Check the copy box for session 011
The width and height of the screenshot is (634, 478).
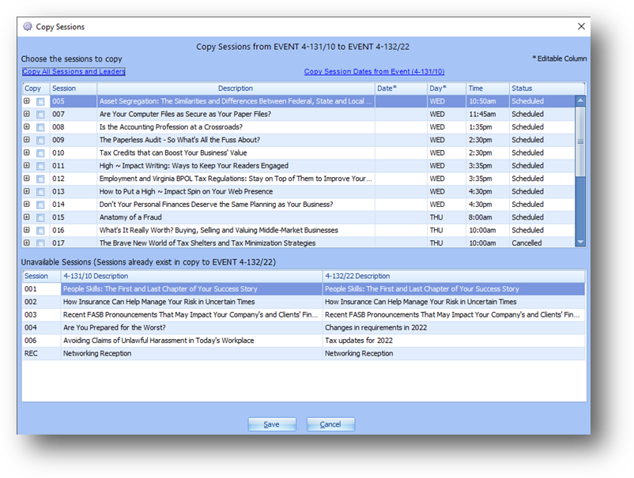[x=40, y=166]
